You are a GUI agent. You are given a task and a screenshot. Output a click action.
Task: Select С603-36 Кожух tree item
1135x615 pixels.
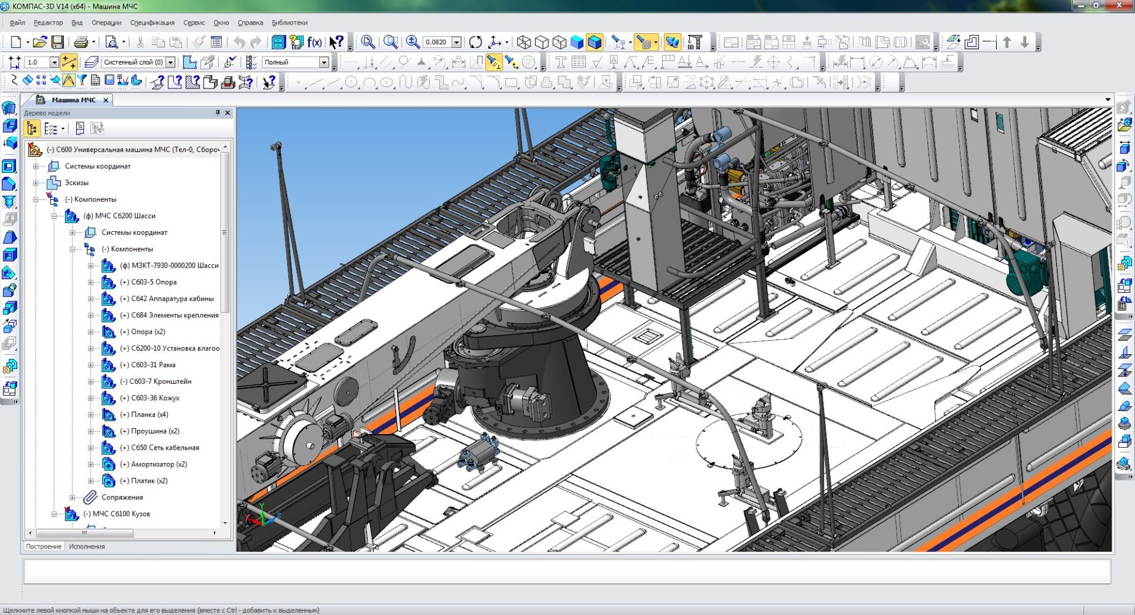(x=149, y=398)
